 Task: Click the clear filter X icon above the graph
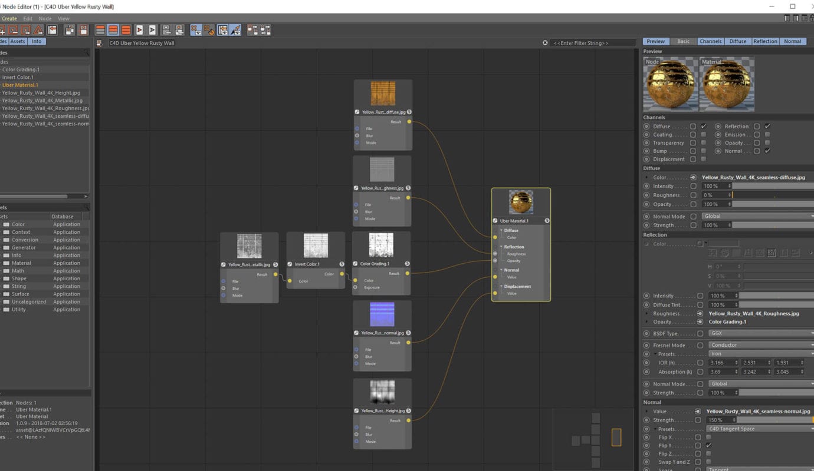(x=545, y=42)
